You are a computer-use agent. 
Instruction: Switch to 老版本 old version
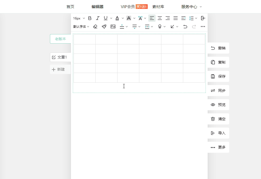60,39
